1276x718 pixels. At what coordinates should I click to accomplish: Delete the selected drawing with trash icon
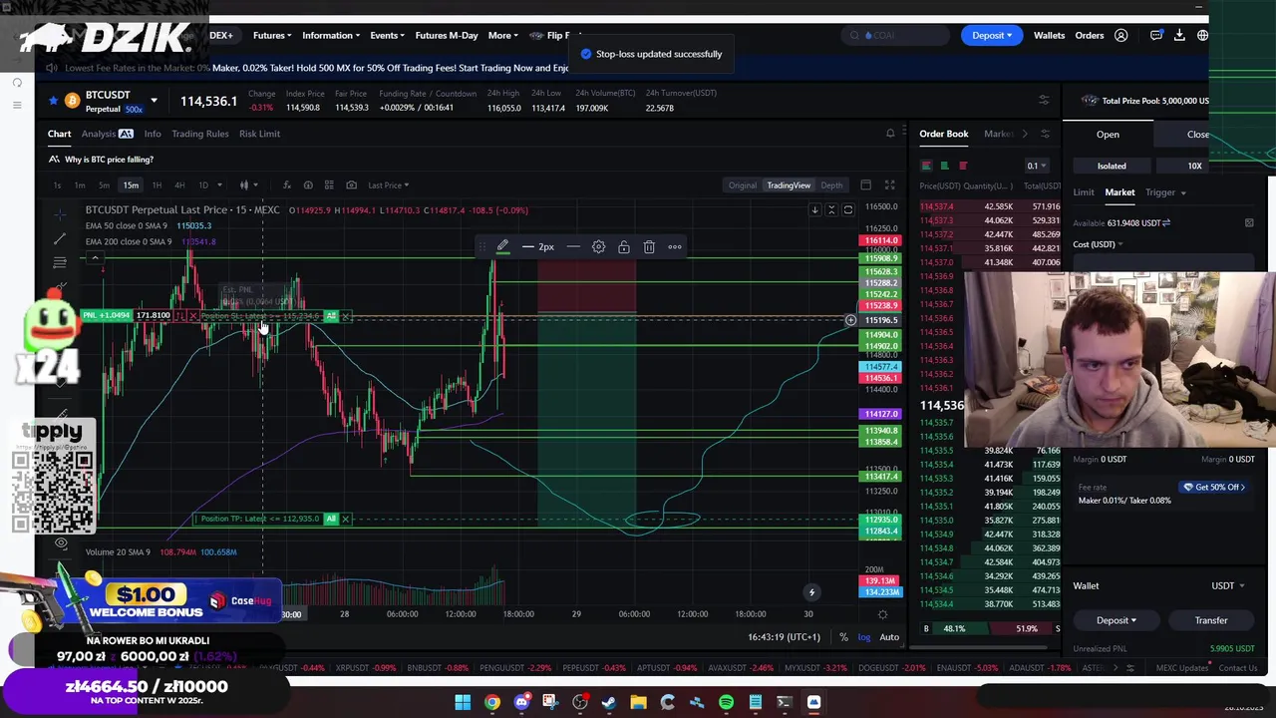649,246
